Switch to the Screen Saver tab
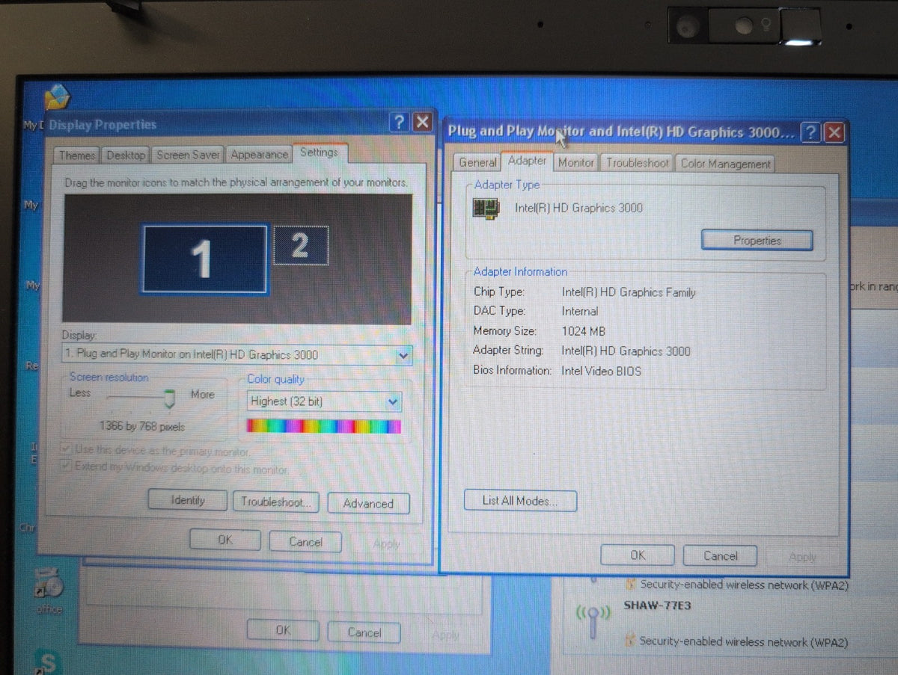Viewport: 898px width, 675px height. point(188,155)
